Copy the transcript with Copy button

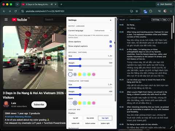pyautogui.click(x=164, y=20)
